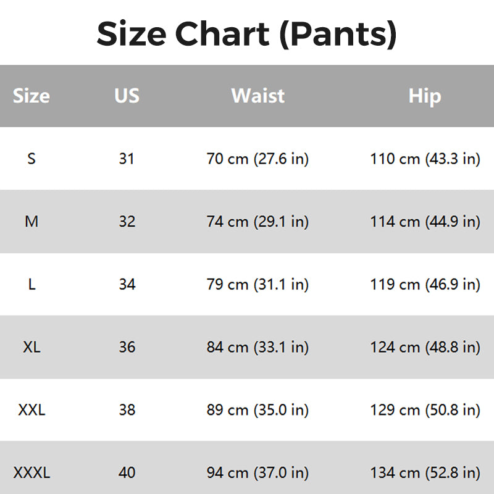
Task: Click the S size cell
Action: [x=31, y=159]
